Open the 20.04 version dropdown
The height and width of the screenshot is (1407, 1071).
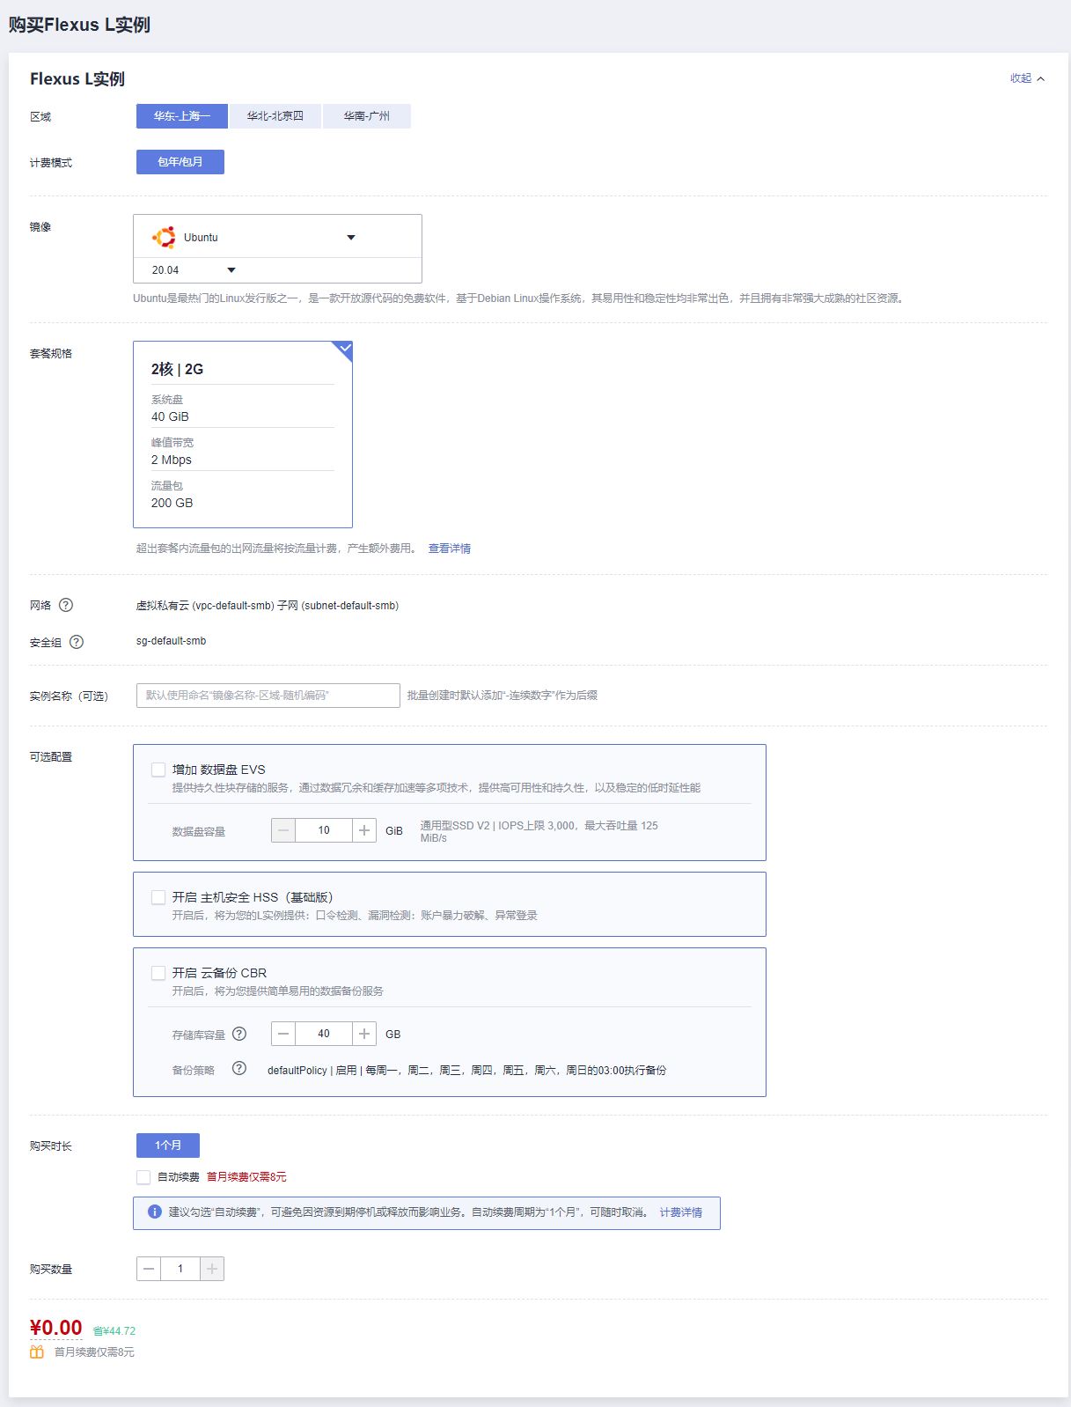pos(194,270)
